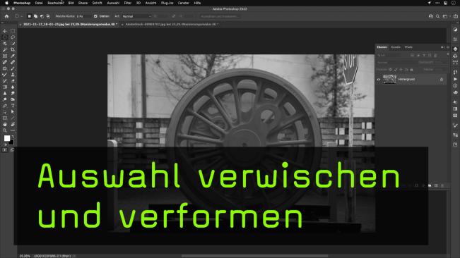The height and width of the screenshot is (258, 460).
Task: Select the Move tool
Action: coord(5,31)
